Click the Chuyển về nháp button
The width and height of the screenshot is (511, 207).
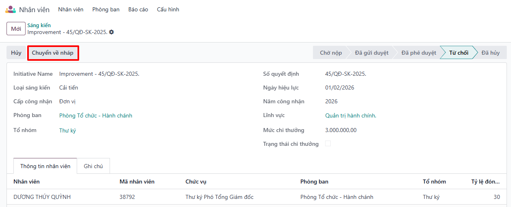[x=53, y=53]
